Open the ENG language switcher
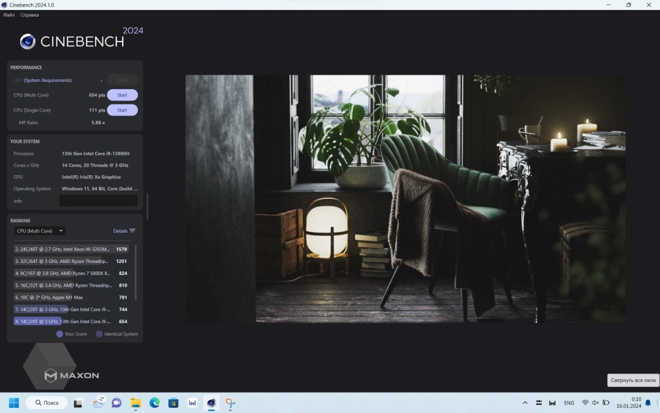The height and width of the screenshot is (413, 660). pyautogui.click(x=568, y=402)
